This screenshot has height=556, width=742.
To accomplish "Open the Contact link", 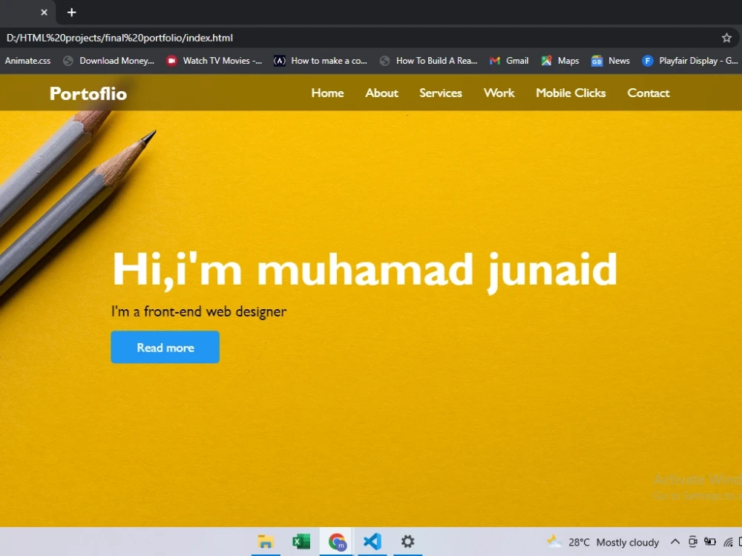I will [648, 93].
